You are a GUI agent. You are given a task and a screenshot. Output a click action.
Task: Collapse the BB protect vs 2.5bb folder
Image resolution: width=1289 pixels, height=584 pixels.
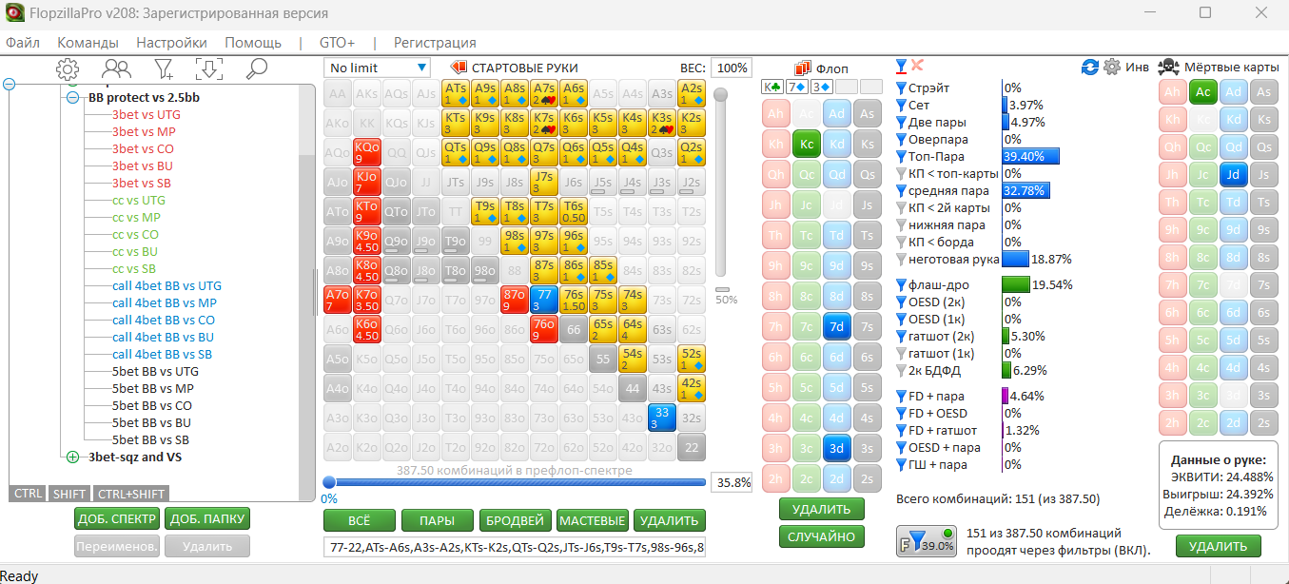pyautogui.click(x=72, y=97)
